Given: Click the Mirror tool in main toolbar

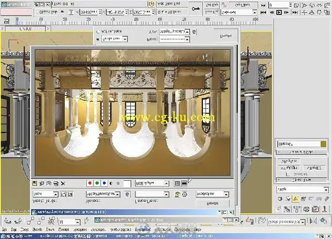Looking at the screenshot, I should click(x=313, y=221).
